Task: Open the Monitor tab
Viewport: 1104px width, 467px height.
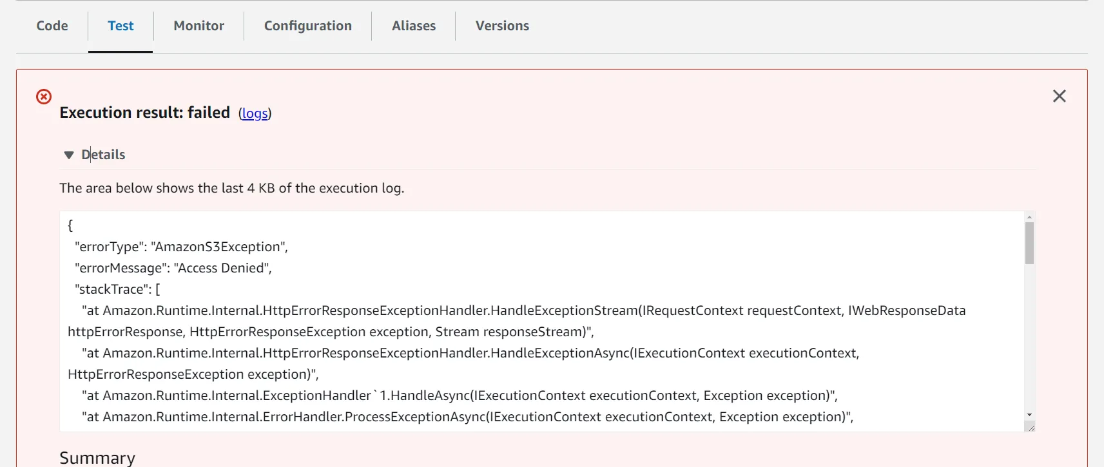Action: click(199, 26)
